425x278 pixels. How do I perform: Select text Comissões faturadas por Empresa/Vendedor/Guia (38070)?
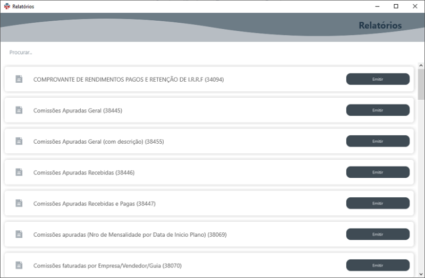pyautogui.click(x=107, y=266)
